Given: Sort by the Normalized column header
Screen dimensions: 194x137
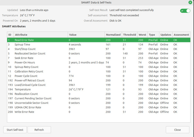Looking at the screenshot, I should (113, 35).
